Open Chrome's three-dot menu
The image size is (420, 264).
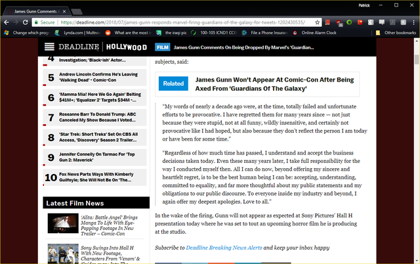(x=414, y=22)
